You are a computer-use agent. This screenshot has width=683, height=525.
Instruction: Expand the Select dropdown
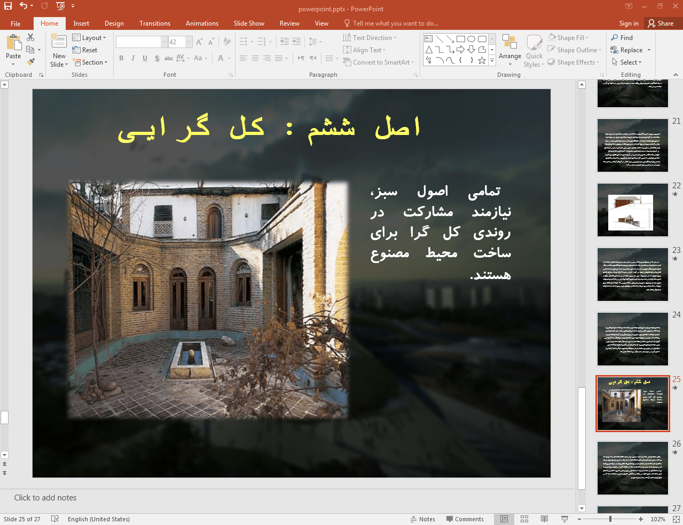[x=627, y=62]
